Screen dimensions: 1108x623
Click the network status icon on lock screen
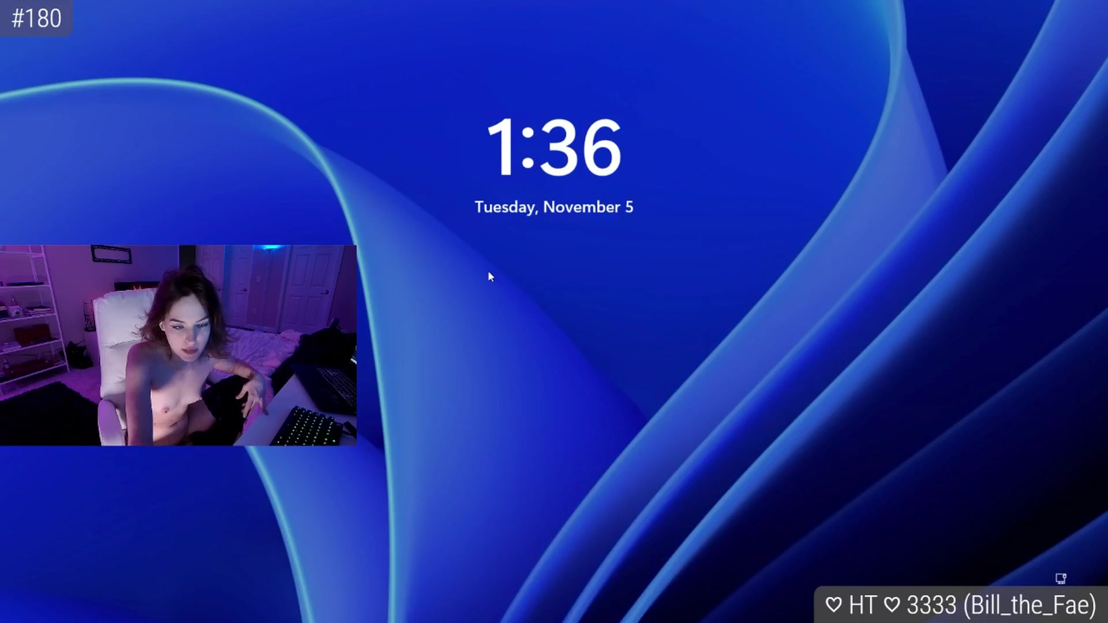(x=1061, y=579)
